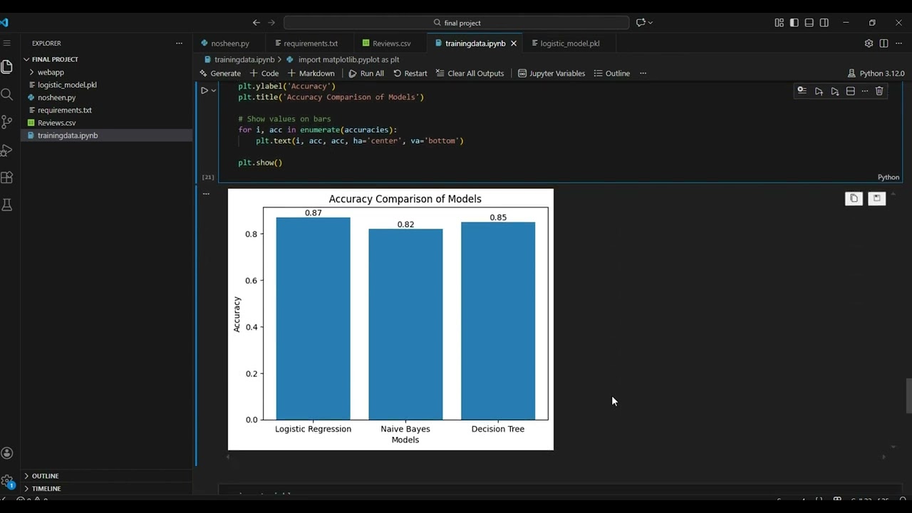Run the cell with play button
The height and width of the screenshot is (513, 912).
point(204,90)
